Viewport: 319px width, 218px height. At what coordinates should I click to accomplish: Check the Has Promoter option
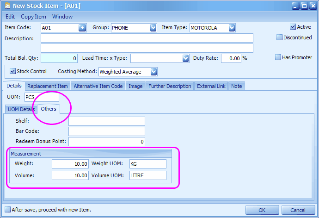pos(278,57)
